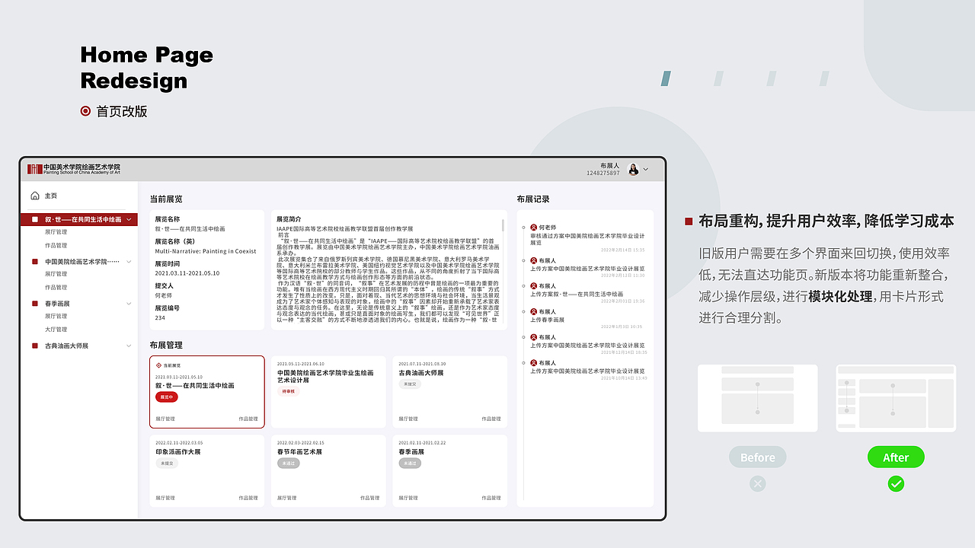Open 作品管理 link on 春季画展 card
This screenshot has width=975, height=548.
tap(491, 498)
